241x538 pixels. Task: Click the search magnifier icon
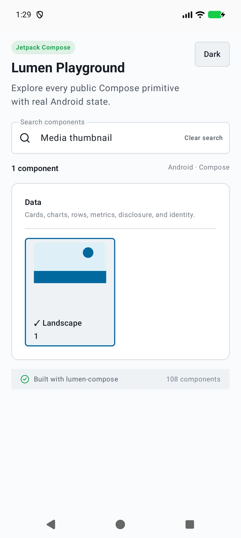[25, 138]
